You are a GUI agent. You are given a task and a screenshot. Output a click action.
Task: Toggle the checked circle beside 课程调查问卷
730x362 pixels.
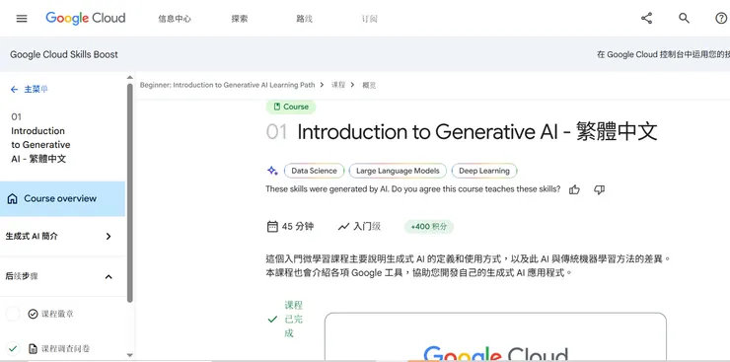13,348
